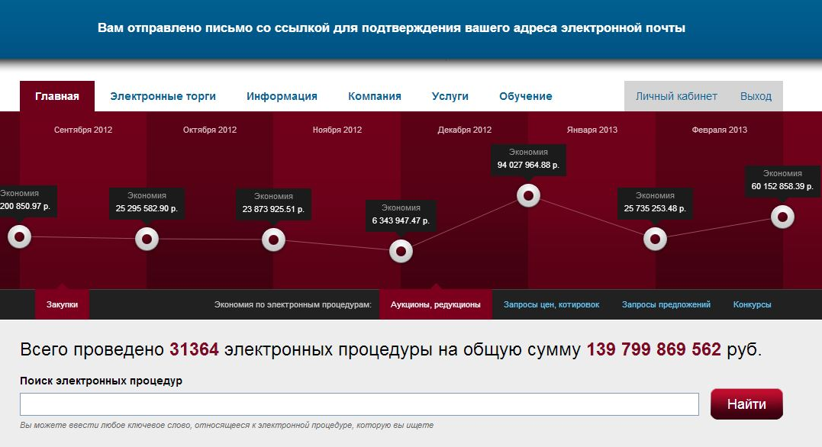822x447 pixels.
Task: Show savings for Конкурсы
Action: point(753,304)
